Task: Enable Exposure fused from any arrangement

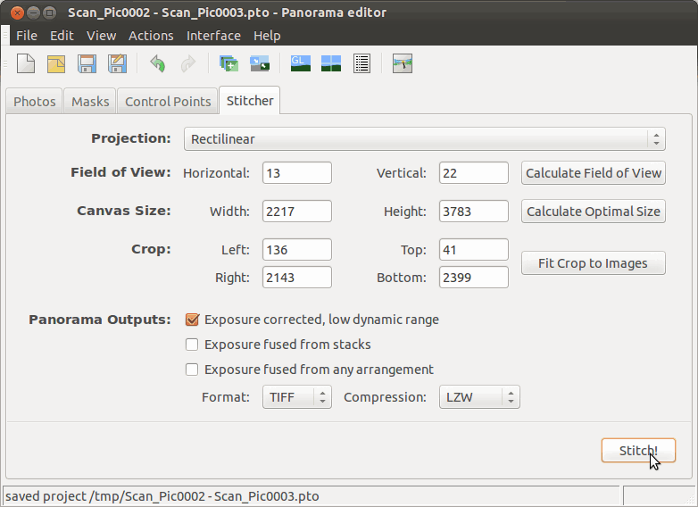Action: pyautogui.click(x=192, y=370)
